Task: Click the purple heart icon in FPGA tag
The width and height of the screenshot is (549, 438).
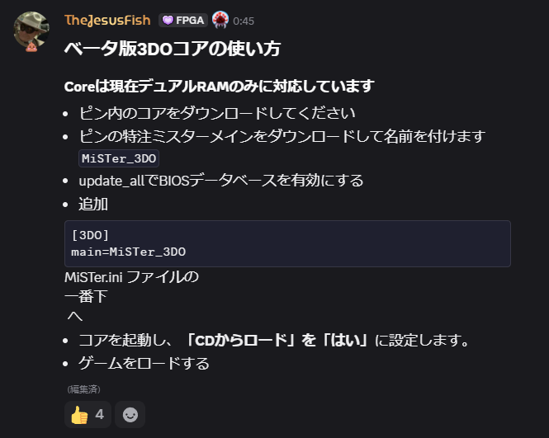Action: coord(168,21)
